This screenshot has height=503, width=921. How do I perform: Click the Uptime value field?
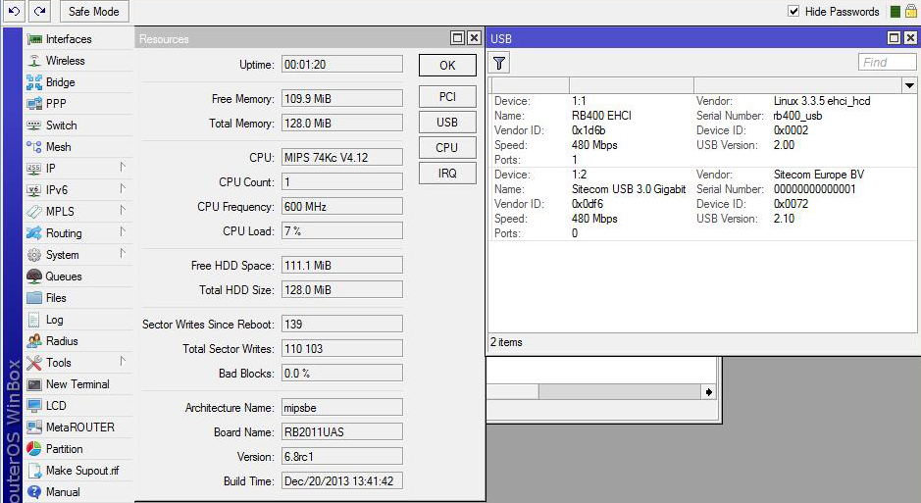[x=342, y=65]
